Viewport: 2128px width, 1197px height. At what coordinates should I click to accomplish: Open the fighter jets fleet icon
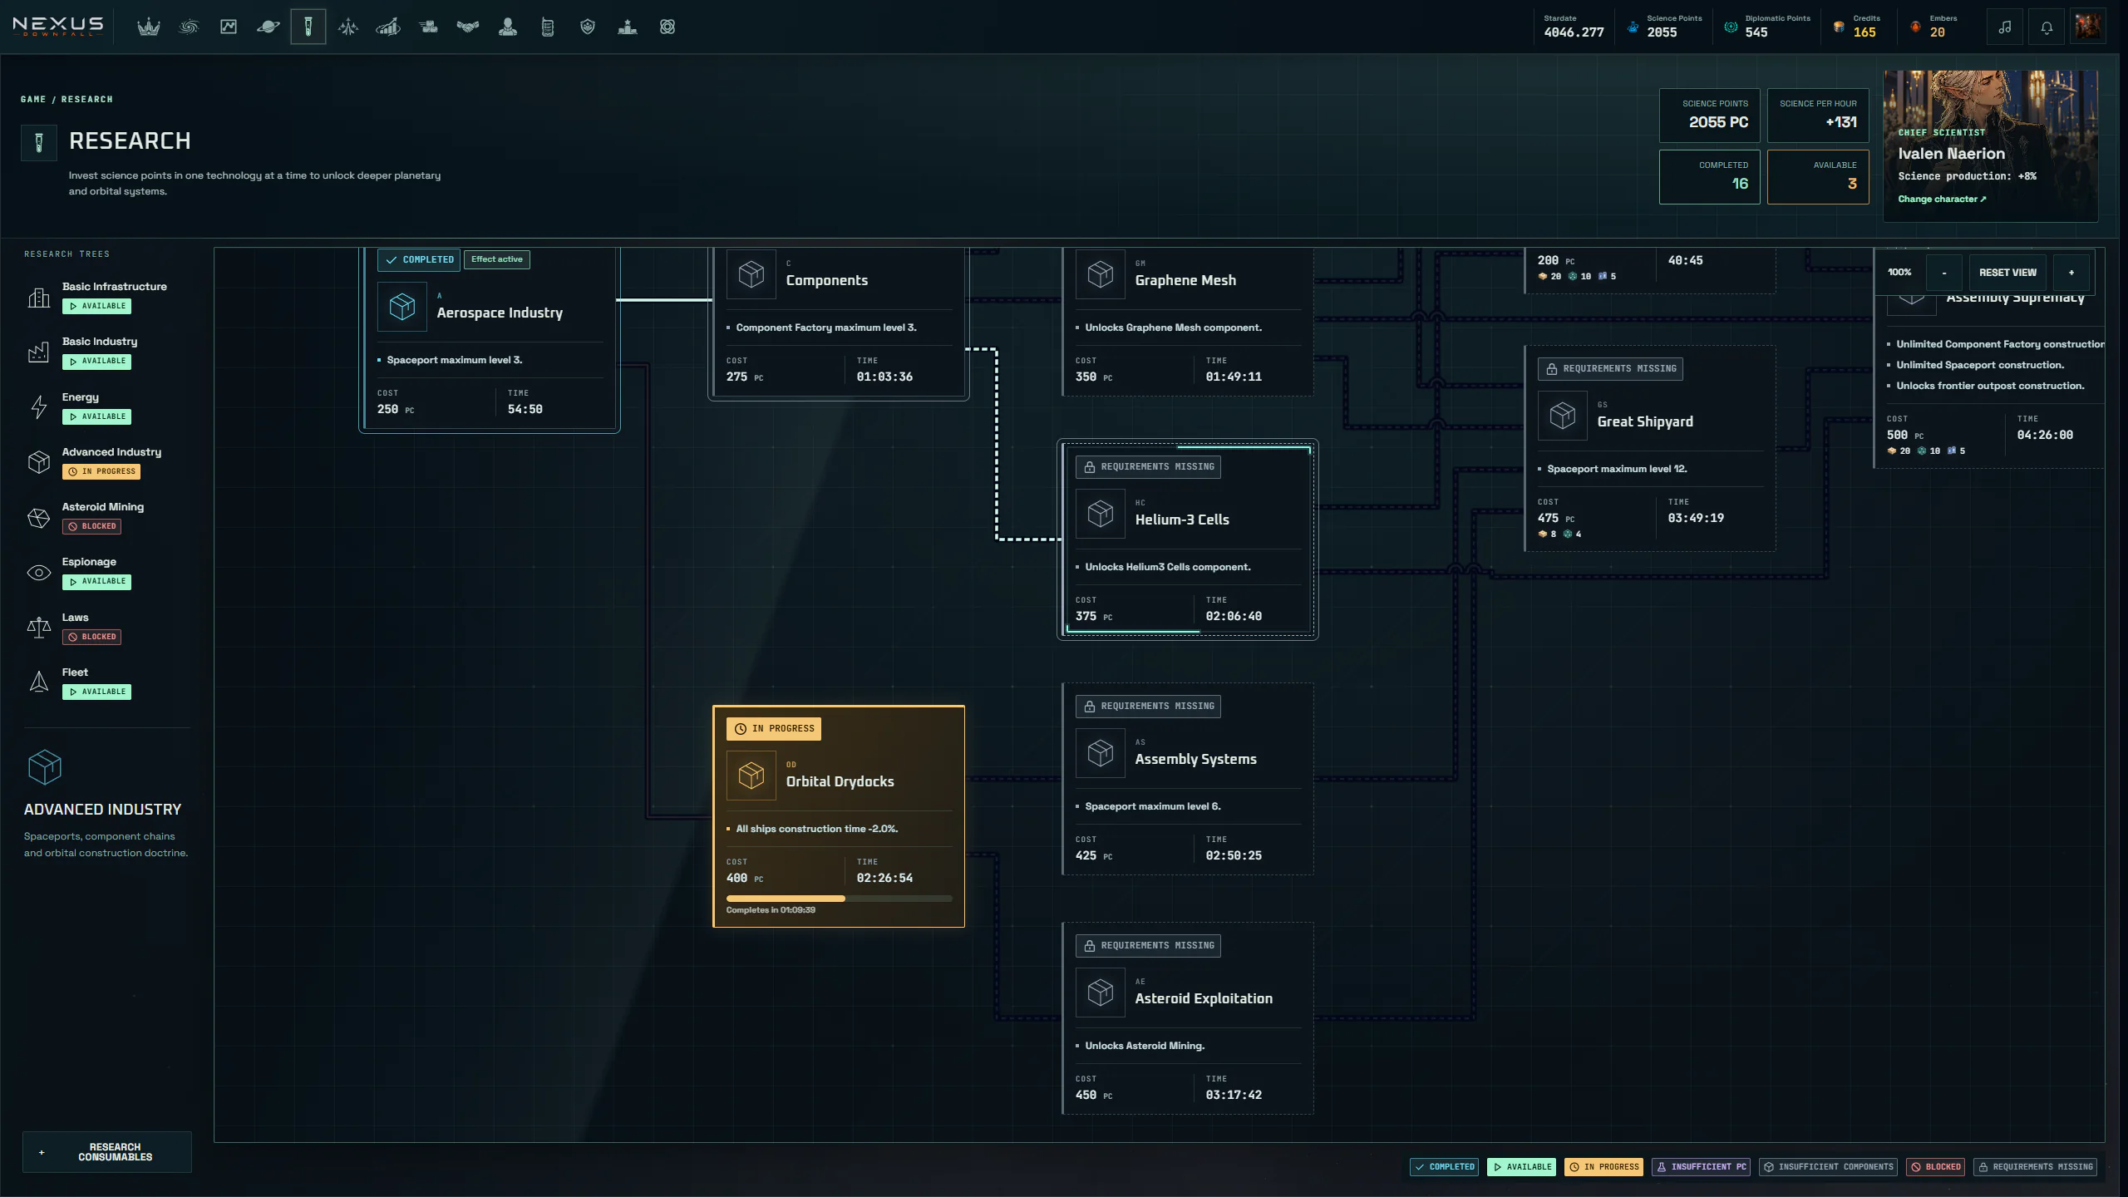348,27
